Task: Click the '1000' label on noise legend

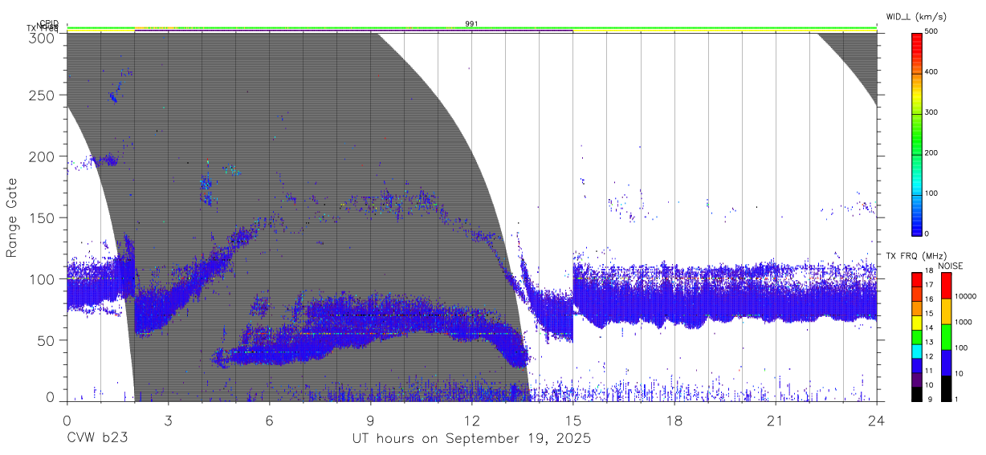Action: (x=964, y=322)
